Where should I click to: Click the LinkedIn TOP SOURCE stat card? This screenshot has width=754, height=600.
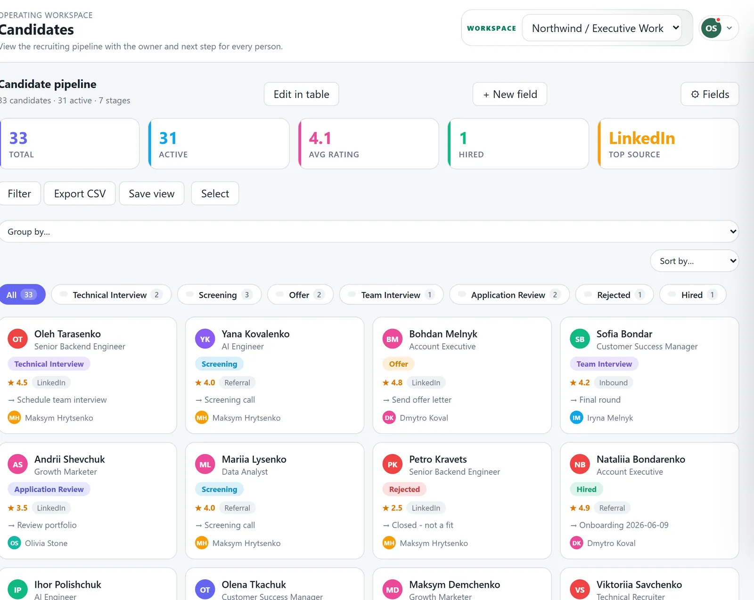(668, 144)
